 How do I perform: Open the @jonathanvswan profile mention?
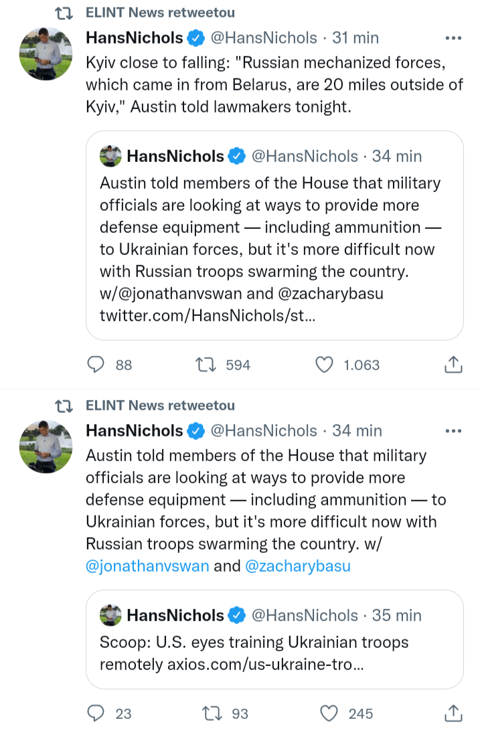tap(147, 566)
